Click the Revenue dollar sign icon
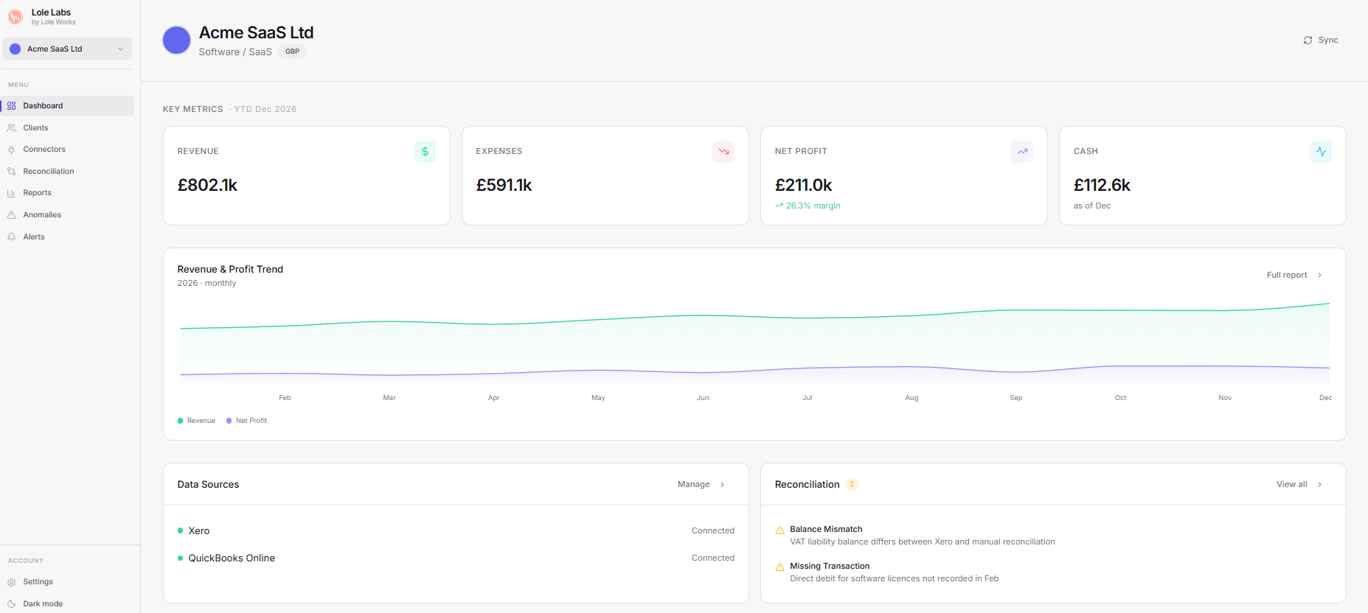This screenshot has width=1368, height=613. pos(425,152)
